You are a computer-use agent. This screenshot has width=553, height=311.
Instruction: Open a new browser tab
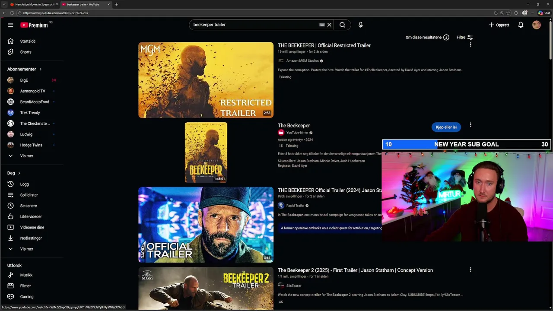pos(116,4)
